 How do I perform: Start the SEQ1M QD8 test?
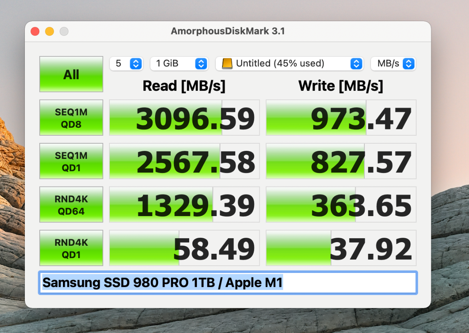point(71,118)
